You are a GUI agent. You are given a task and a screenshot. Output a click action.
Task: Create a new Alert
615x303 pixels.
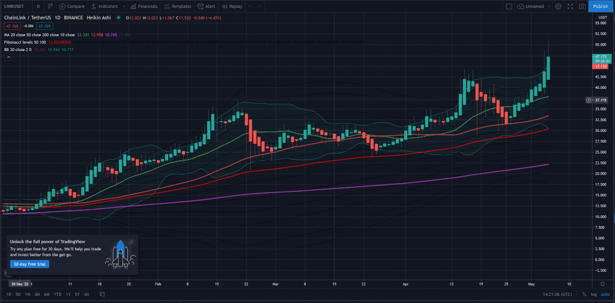click(207, 6)
